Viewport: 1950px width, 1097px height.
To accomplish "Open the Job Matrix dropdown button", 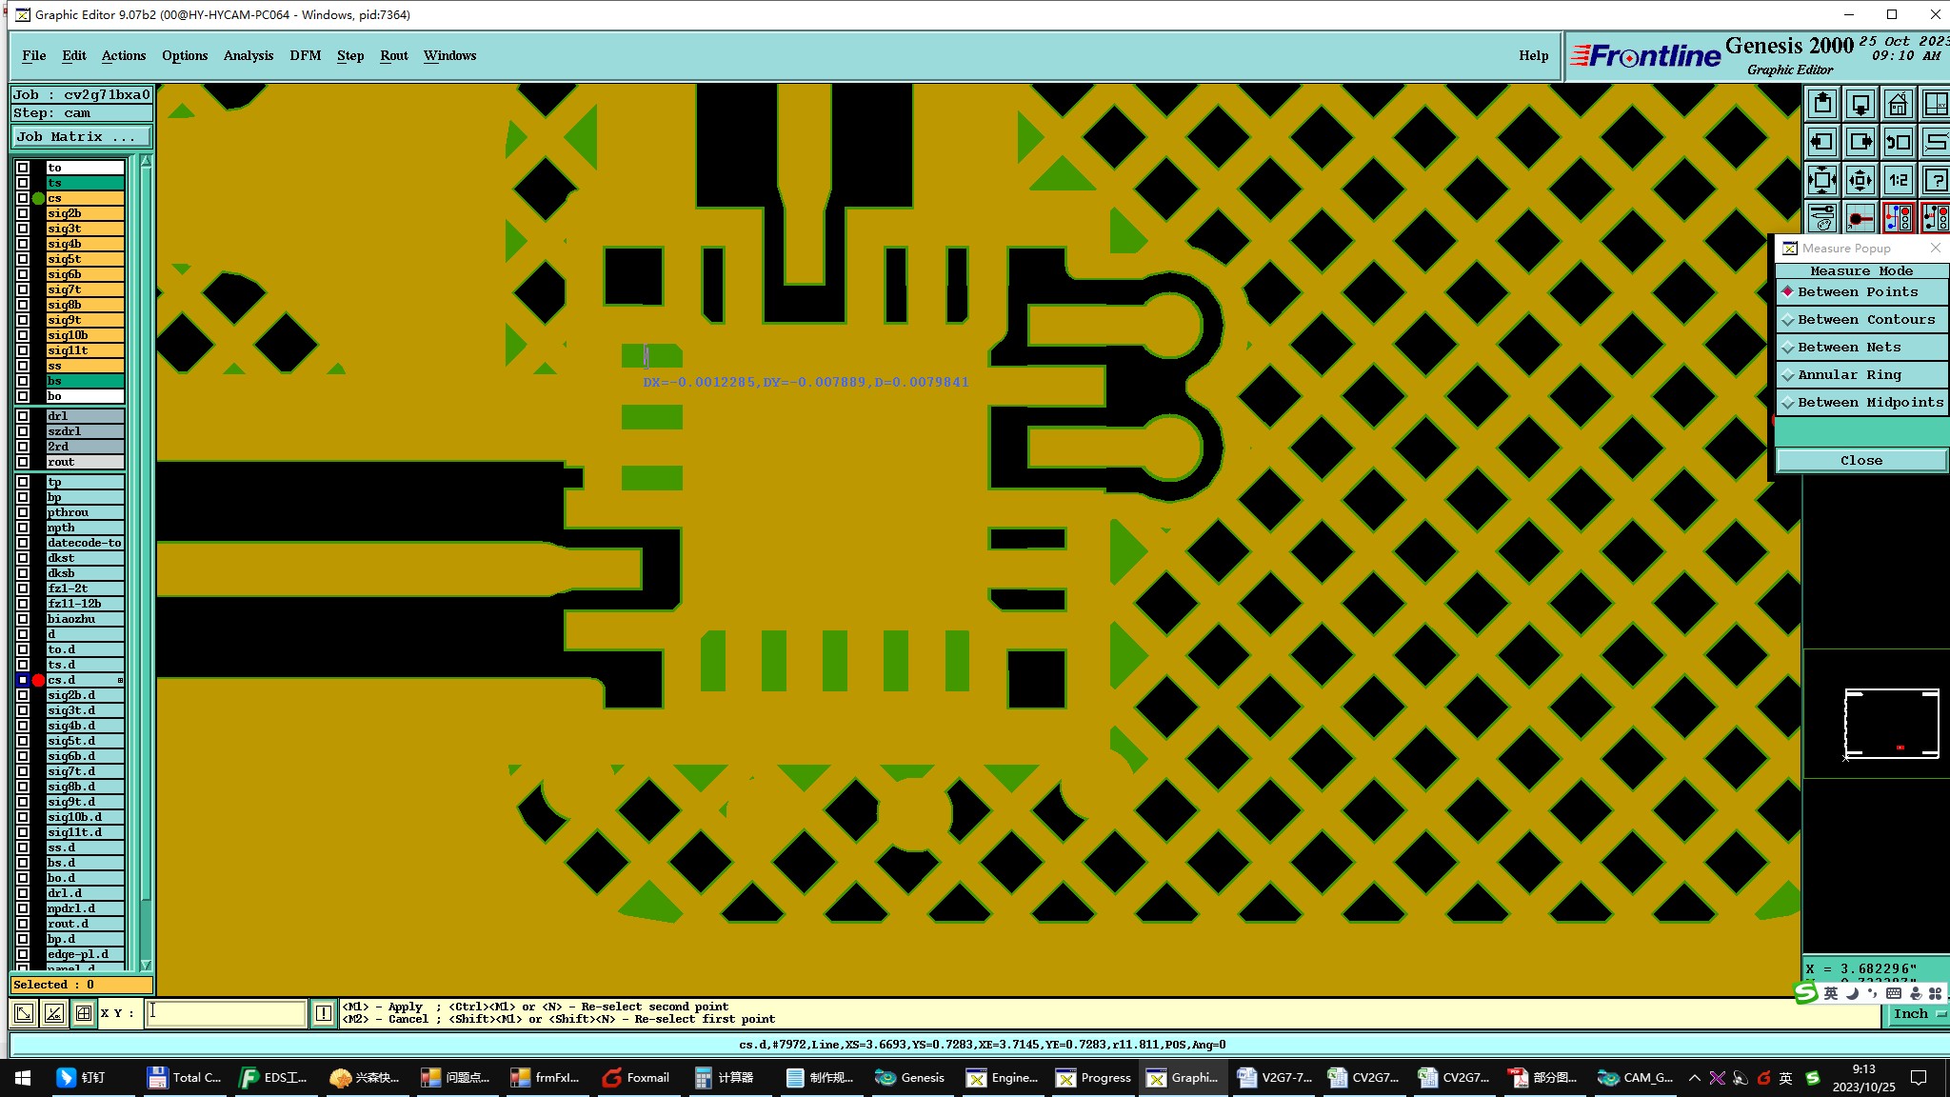I will [x=81, y=137].
